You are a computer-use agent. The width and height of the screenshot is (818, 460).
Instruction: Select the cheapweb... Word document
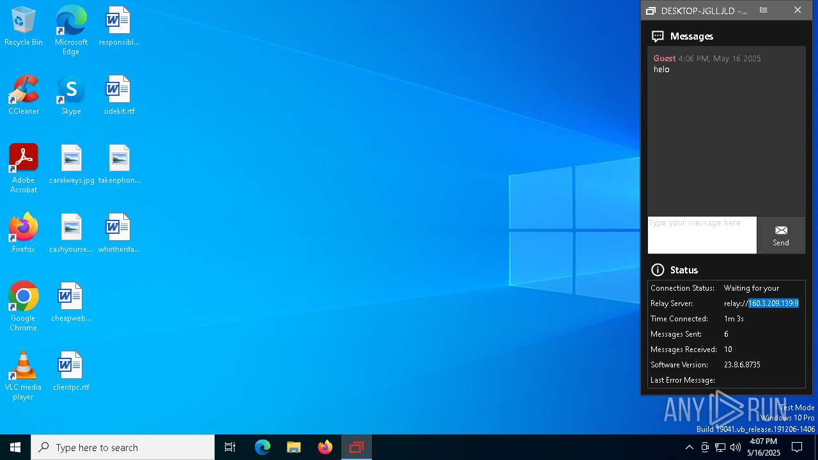point(71,303)
